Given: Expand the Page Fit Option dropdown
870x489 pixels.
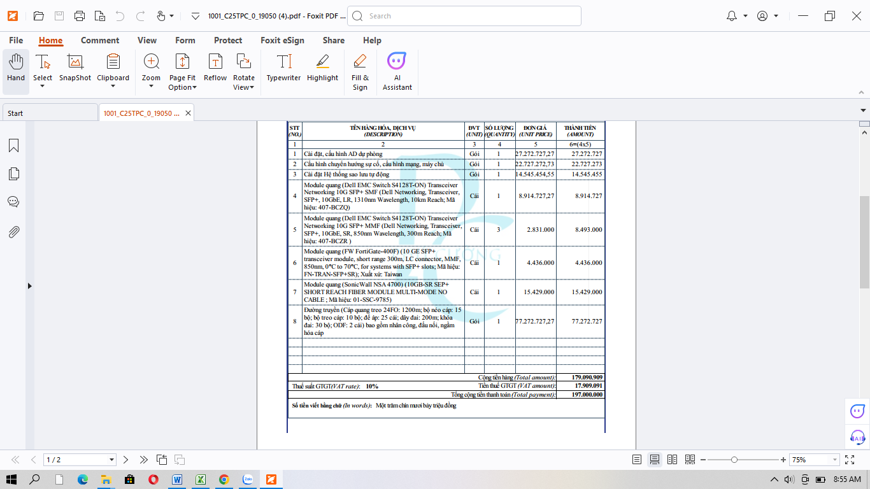Looking at the screenshot, I should [x=182, y=87].
